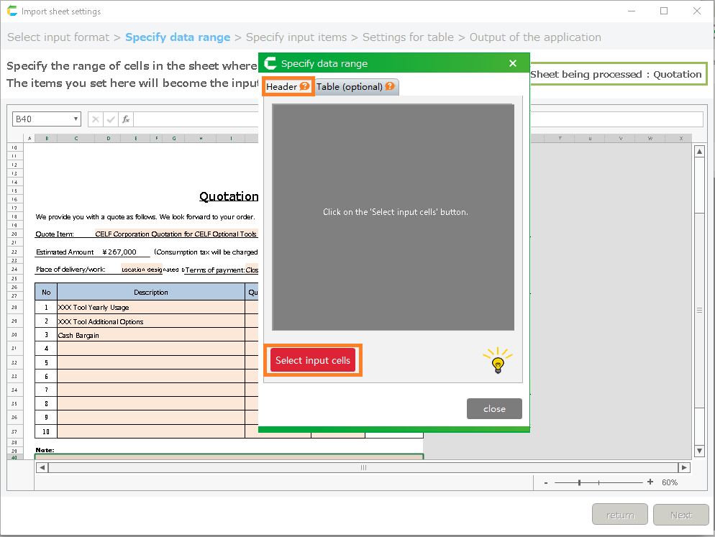Click the lightbulb hint icon

pyautogui.click(x=498, y=360)
